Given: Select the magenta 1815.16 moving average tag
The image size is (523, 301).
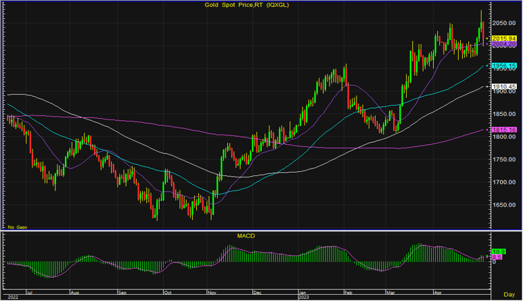Looking at the screenshot, I should pos(502,130).
